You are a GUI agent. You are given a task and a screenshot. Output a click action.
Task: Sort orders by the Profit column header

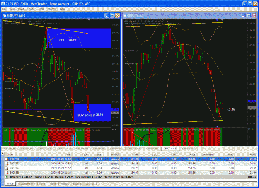point(246,154)
